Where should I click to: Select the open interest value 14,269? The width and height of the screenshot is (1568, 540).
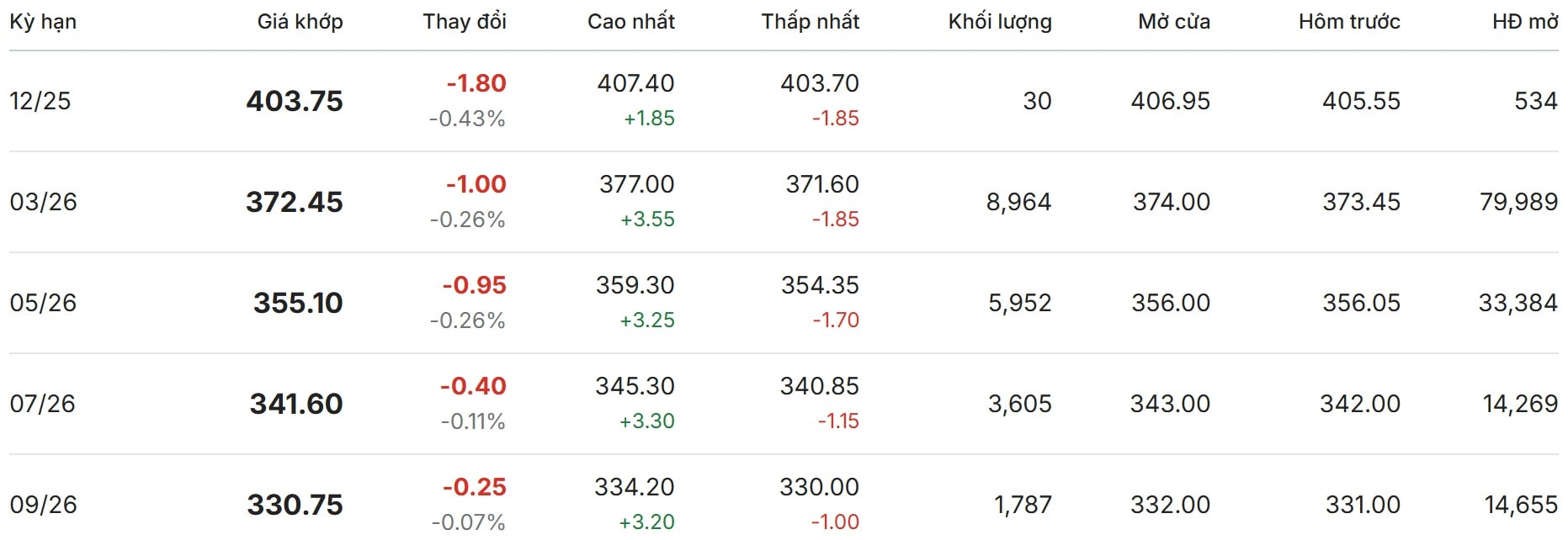point(1519,404)
